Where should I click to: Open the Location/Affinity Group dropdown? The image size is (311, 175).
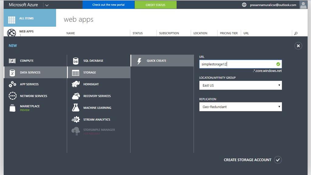241,85
